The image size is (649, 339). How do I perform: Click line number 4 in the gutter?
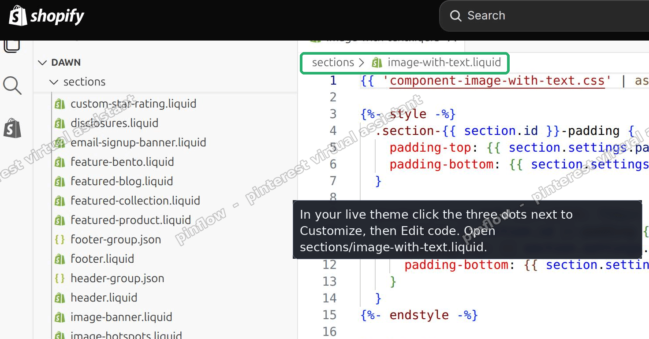333,131
